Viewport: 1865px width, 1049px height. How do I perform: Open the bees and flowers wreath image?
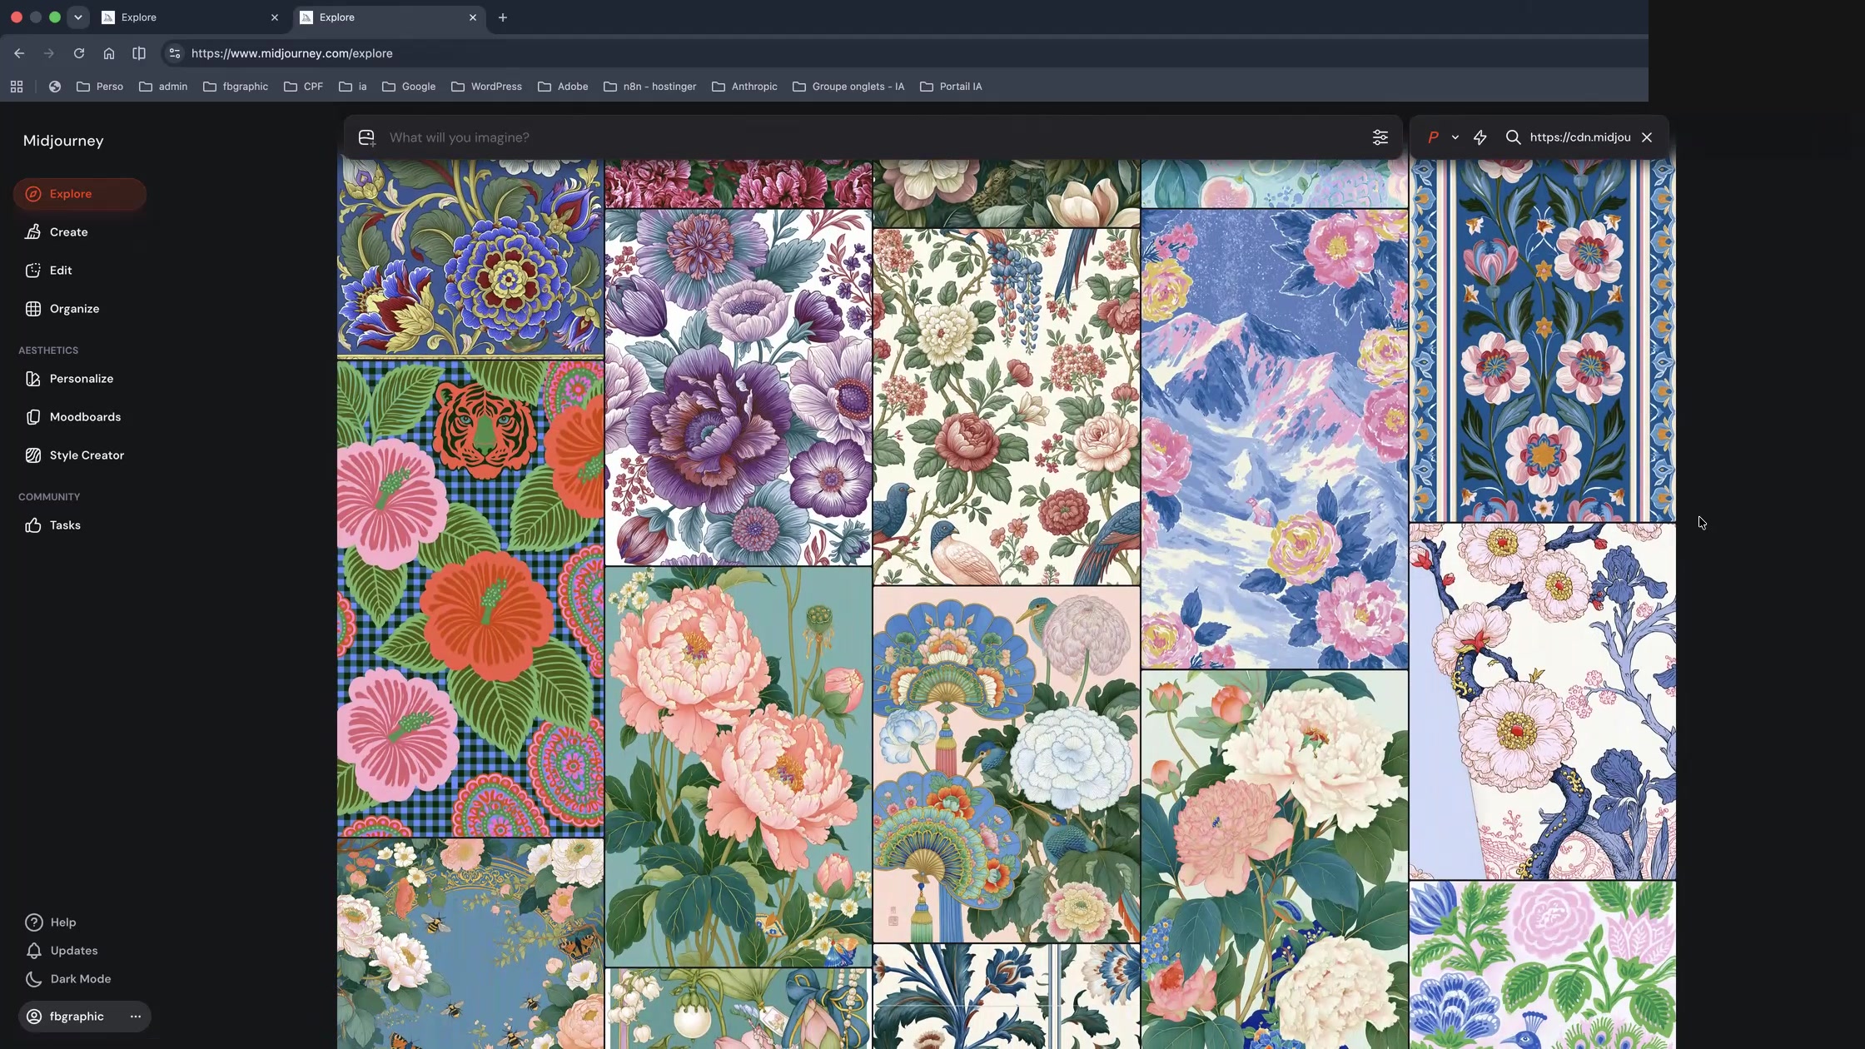470,944
